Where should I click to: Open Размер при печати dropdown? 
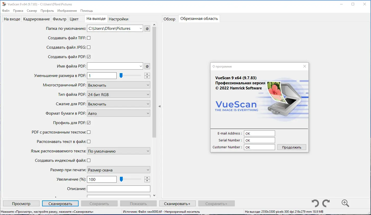click(119, 170)
